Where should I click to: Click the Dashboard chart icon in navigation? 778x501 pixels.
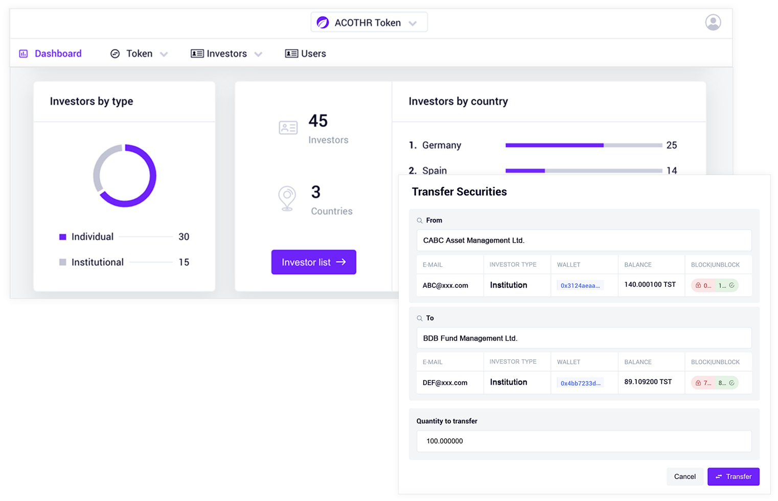pos(24,54)
